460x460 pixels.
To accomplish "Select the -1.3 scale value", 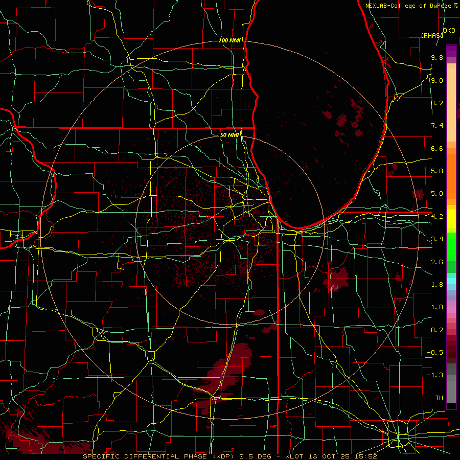I will click(x=435, y=375).
